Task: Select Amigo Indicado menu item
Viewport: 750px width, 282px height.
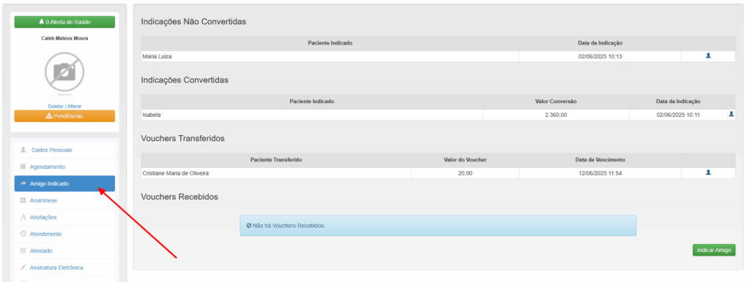Action: coord(64,183)
